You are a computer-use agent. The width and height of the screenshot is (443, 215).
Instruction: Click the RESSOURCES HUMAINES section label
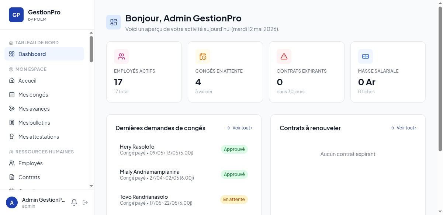point(45,152)
